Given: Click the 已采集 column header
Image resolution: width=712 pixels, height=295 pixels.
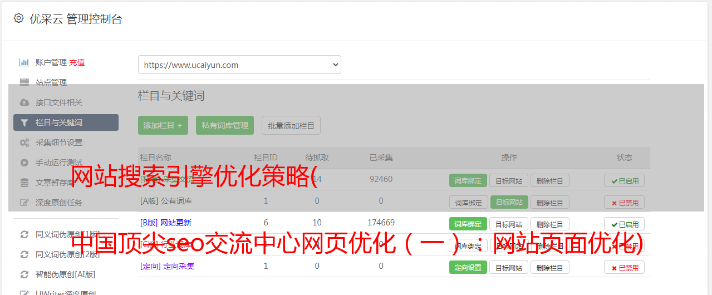Looking at the screenshot, I should pos(381,158).
